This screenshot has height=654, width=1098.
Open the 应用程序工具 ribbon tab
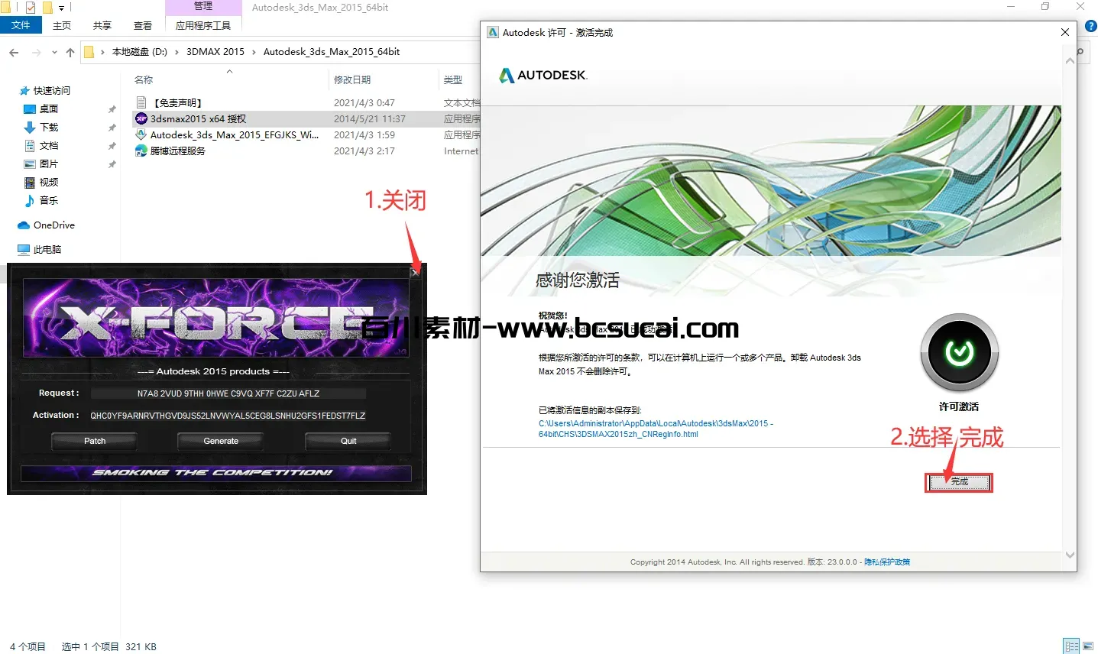coord(203,25)
